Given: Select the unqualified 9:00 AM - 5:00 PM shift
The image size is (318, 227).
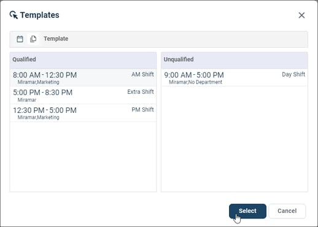Looking at the screenshot, I should 235,77.
